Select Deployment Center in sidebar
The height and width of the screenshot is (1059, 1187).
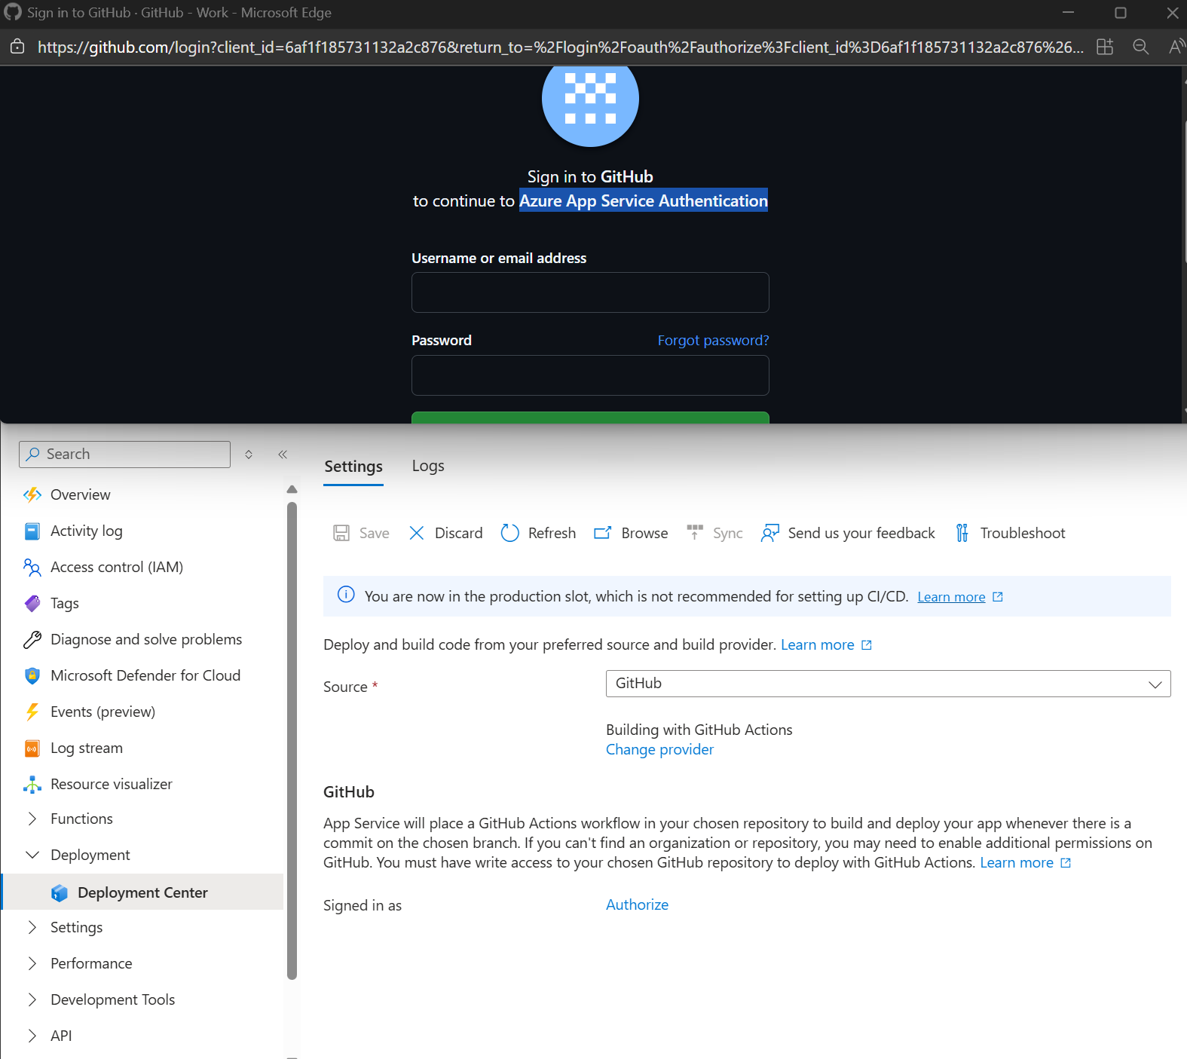(142, 892)
